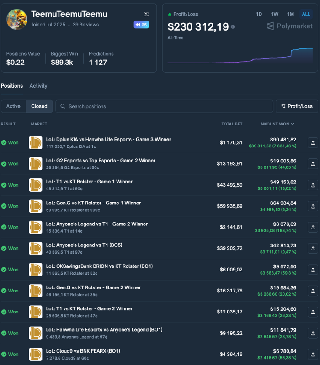
Task: Share the G2 Esports vs Top Esports position
Action: pyautogui.click(x=313, y=164)
